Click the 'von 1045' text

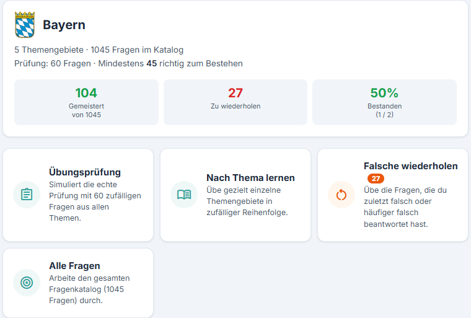87,115
